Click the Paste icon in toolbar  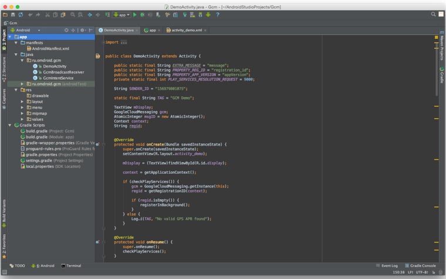pos(63,15)
